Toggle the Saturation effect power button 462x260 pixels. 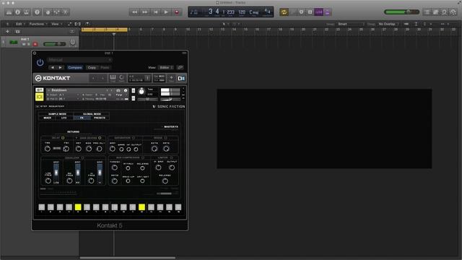click(133, 138)
